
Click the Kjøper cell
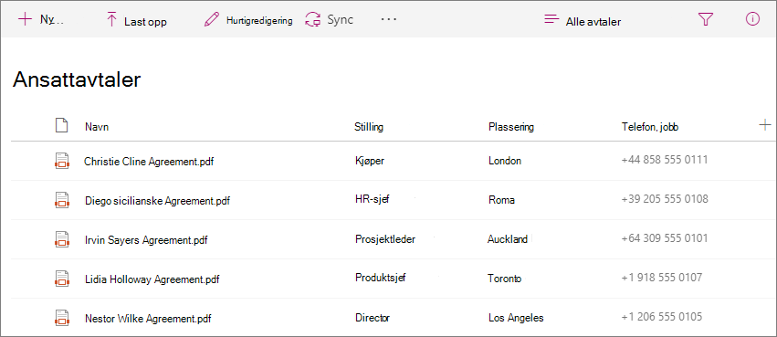click(x=370, y=161)
